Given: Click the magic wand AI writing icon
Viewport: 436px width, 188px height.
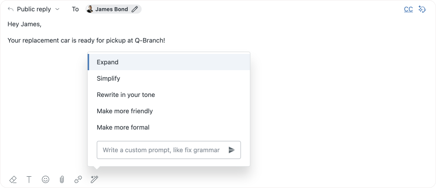Looking at the screenshot, I should click(x=94, y=179).
